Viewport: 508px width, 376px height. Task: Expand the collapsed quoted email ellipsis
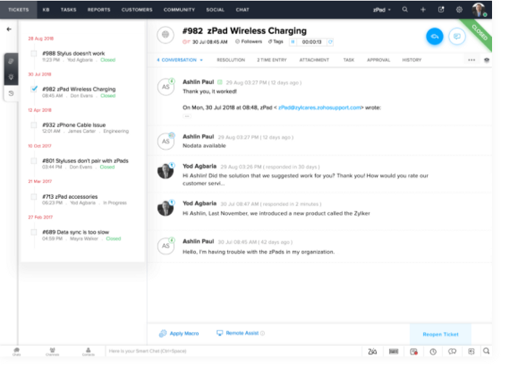click(187, 116)
